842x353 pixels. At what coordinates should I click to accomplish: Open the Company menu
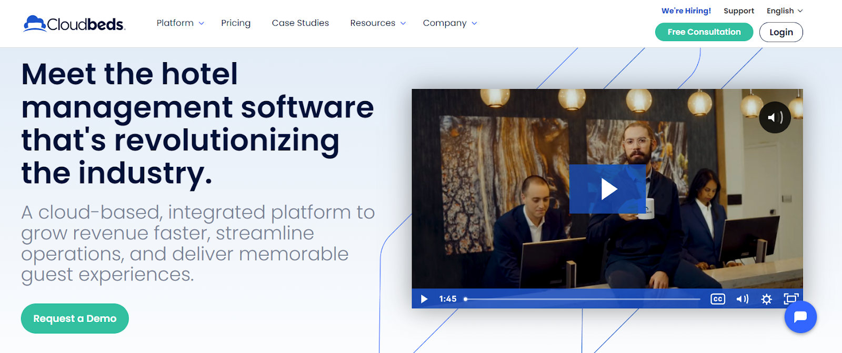pos(445,23)
